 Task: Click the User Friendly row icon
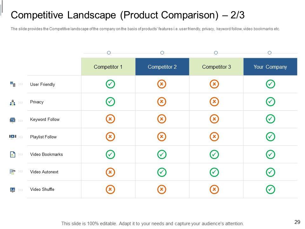13,84
